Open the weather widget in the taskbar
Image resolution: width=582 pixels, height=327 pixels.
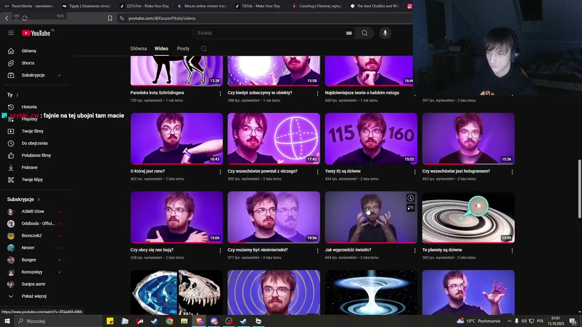point(478,321)
